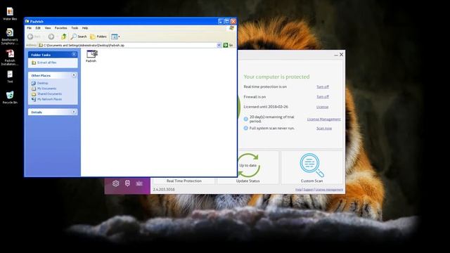This screenshot has height=253, width=450.
Task: Click the Help link in antivirus footer
Action: coord(298,190)
